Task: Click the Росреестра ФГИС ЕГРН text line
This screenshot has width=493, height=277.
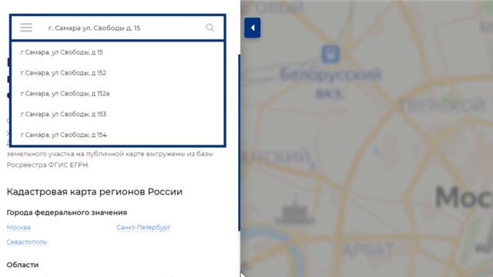Action: [48, 165]
